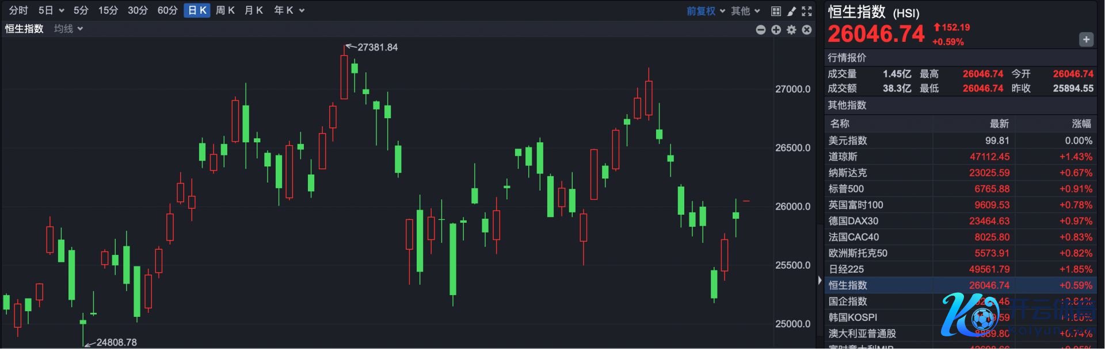
Task: Zoom out chart with minus icon
Action: pyautogui.click(x=760, y=30)
